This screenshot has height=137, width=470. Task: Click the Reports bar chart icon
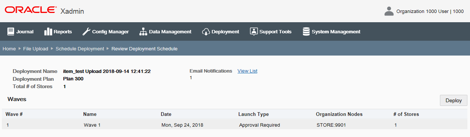pos(48,31)
